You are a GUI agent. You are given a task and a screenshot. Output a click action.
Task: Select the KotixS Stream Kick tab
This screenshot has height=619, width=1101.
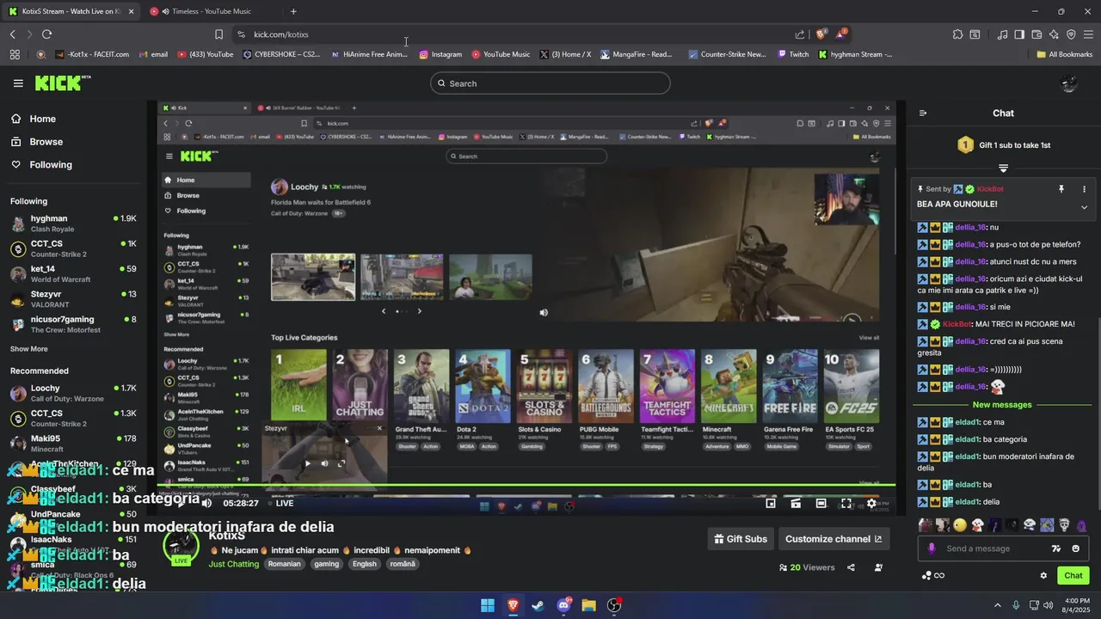tap(71, 11)
